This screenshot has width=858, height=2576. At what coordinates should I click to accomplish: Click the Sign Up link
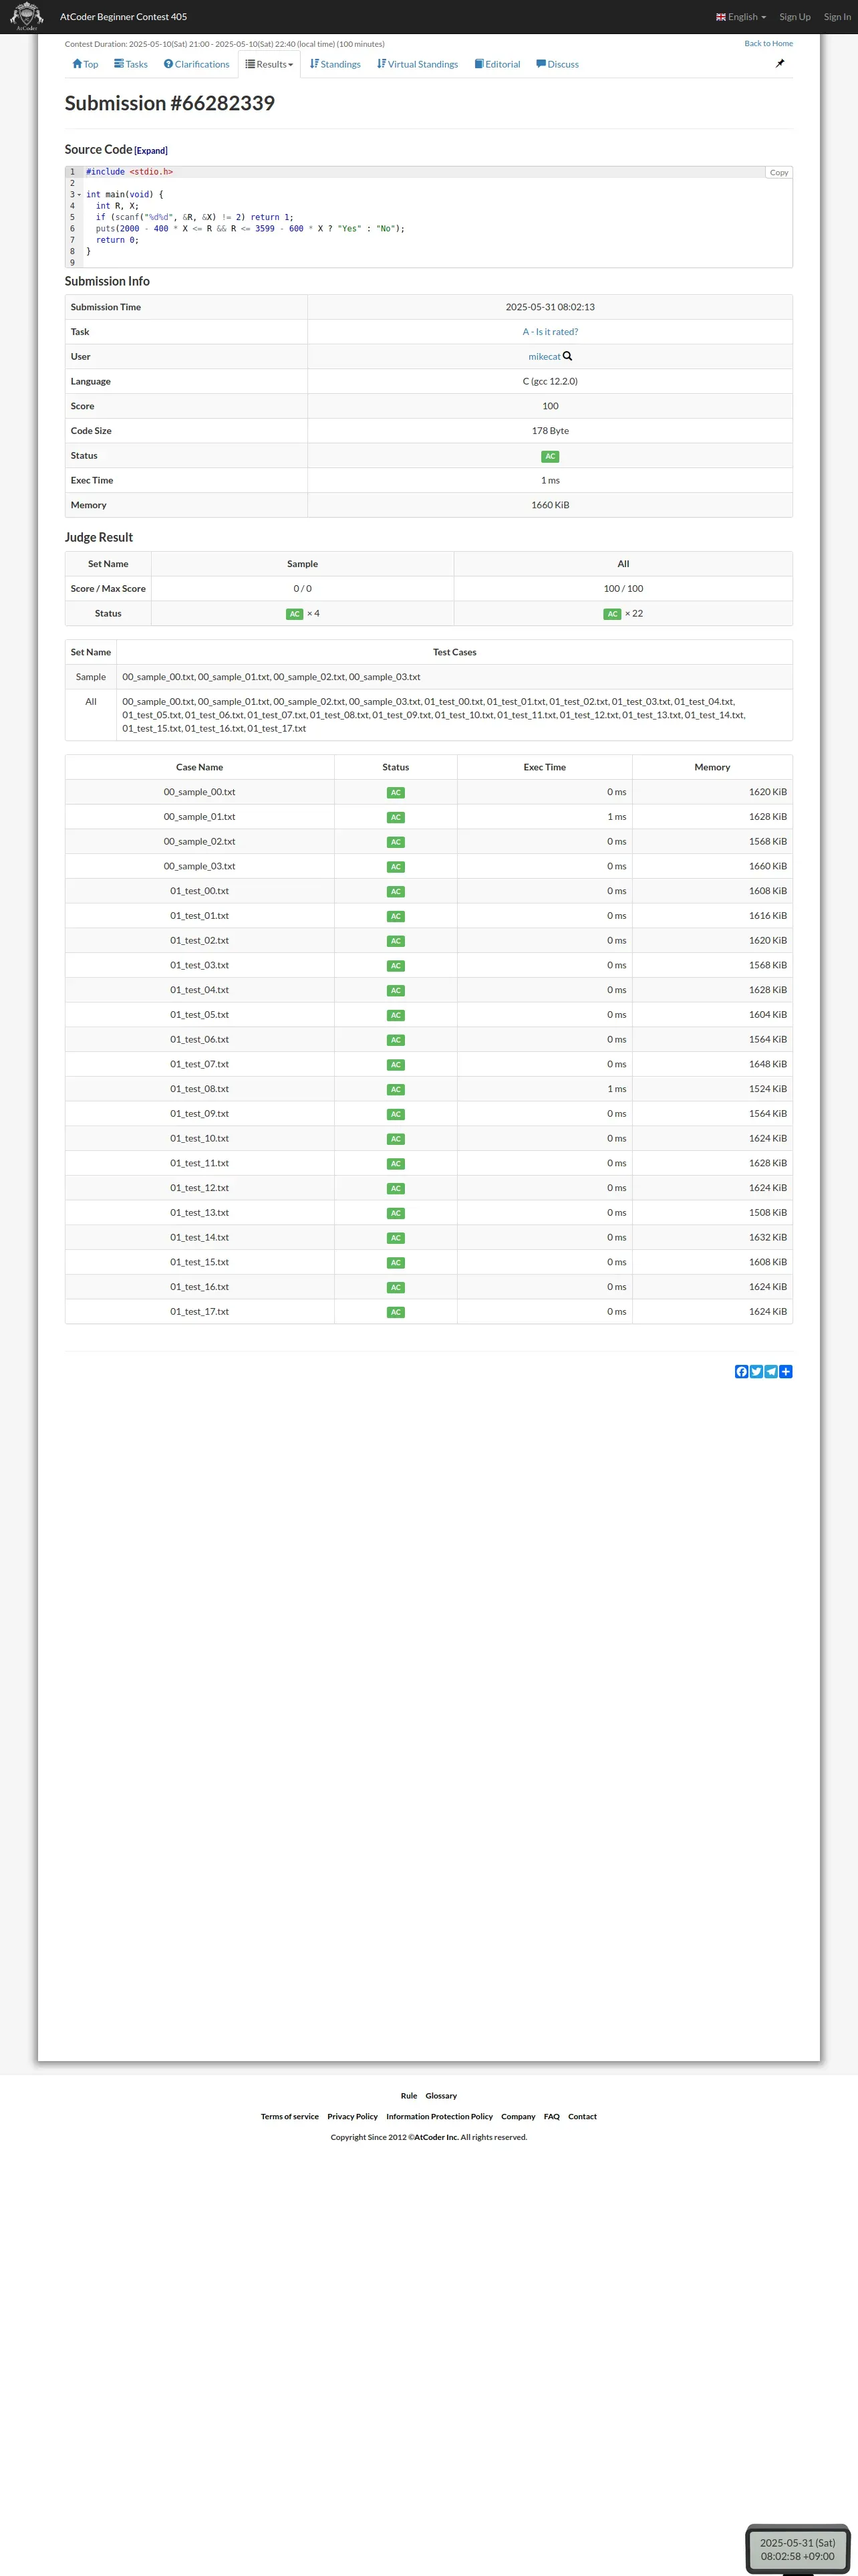[795, 17]
